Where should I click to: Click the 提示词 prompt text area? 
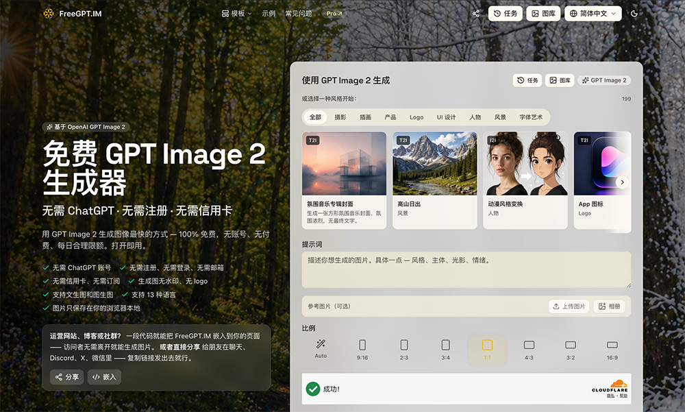coord(466,270)
